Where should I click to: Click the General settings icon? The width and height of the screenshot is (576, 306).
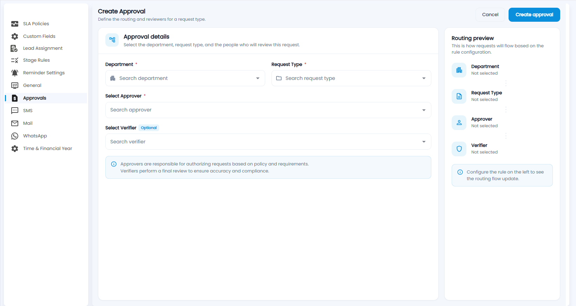tap(15, 86)
